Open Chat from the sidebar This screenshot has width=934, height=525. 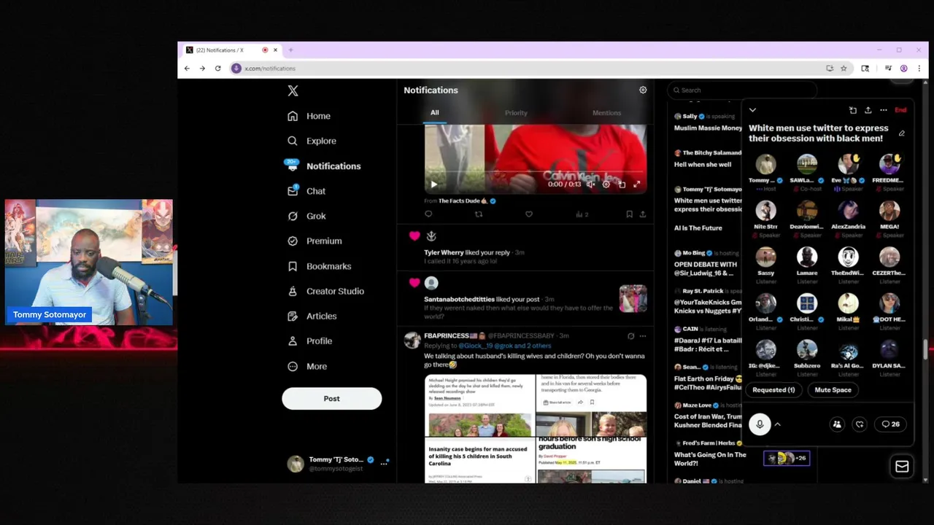click(x=306, y=191)
